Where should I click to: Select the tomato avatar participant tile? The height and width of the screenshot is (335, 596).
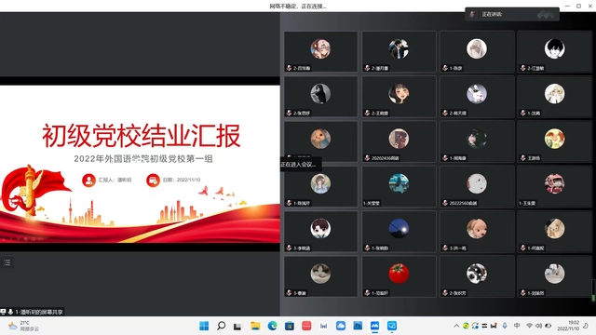(x=399, y=276)
